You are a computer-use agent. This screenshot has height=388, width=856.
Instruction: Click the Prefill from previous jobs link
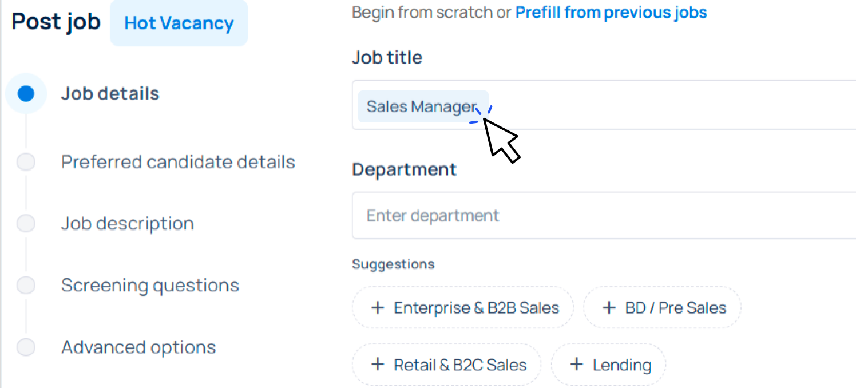(611, 13)
